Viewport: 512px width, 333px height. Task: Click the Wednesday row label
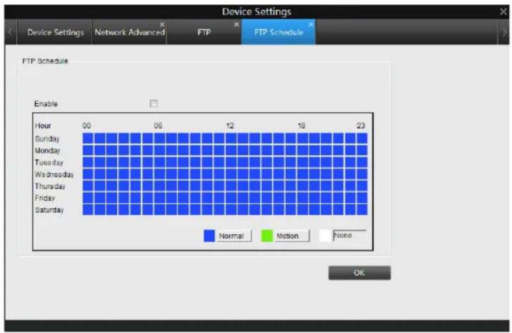54,174
